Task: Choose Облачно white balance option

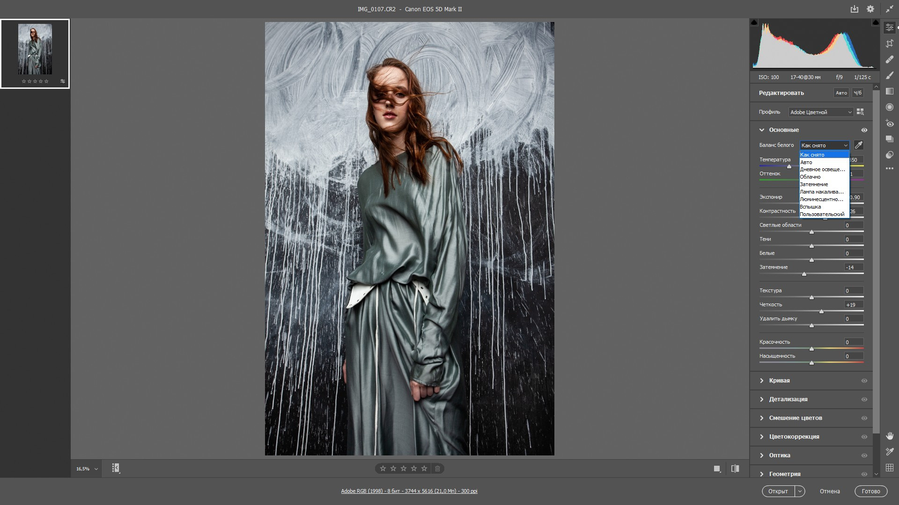Action: click(x=810, y=177)
